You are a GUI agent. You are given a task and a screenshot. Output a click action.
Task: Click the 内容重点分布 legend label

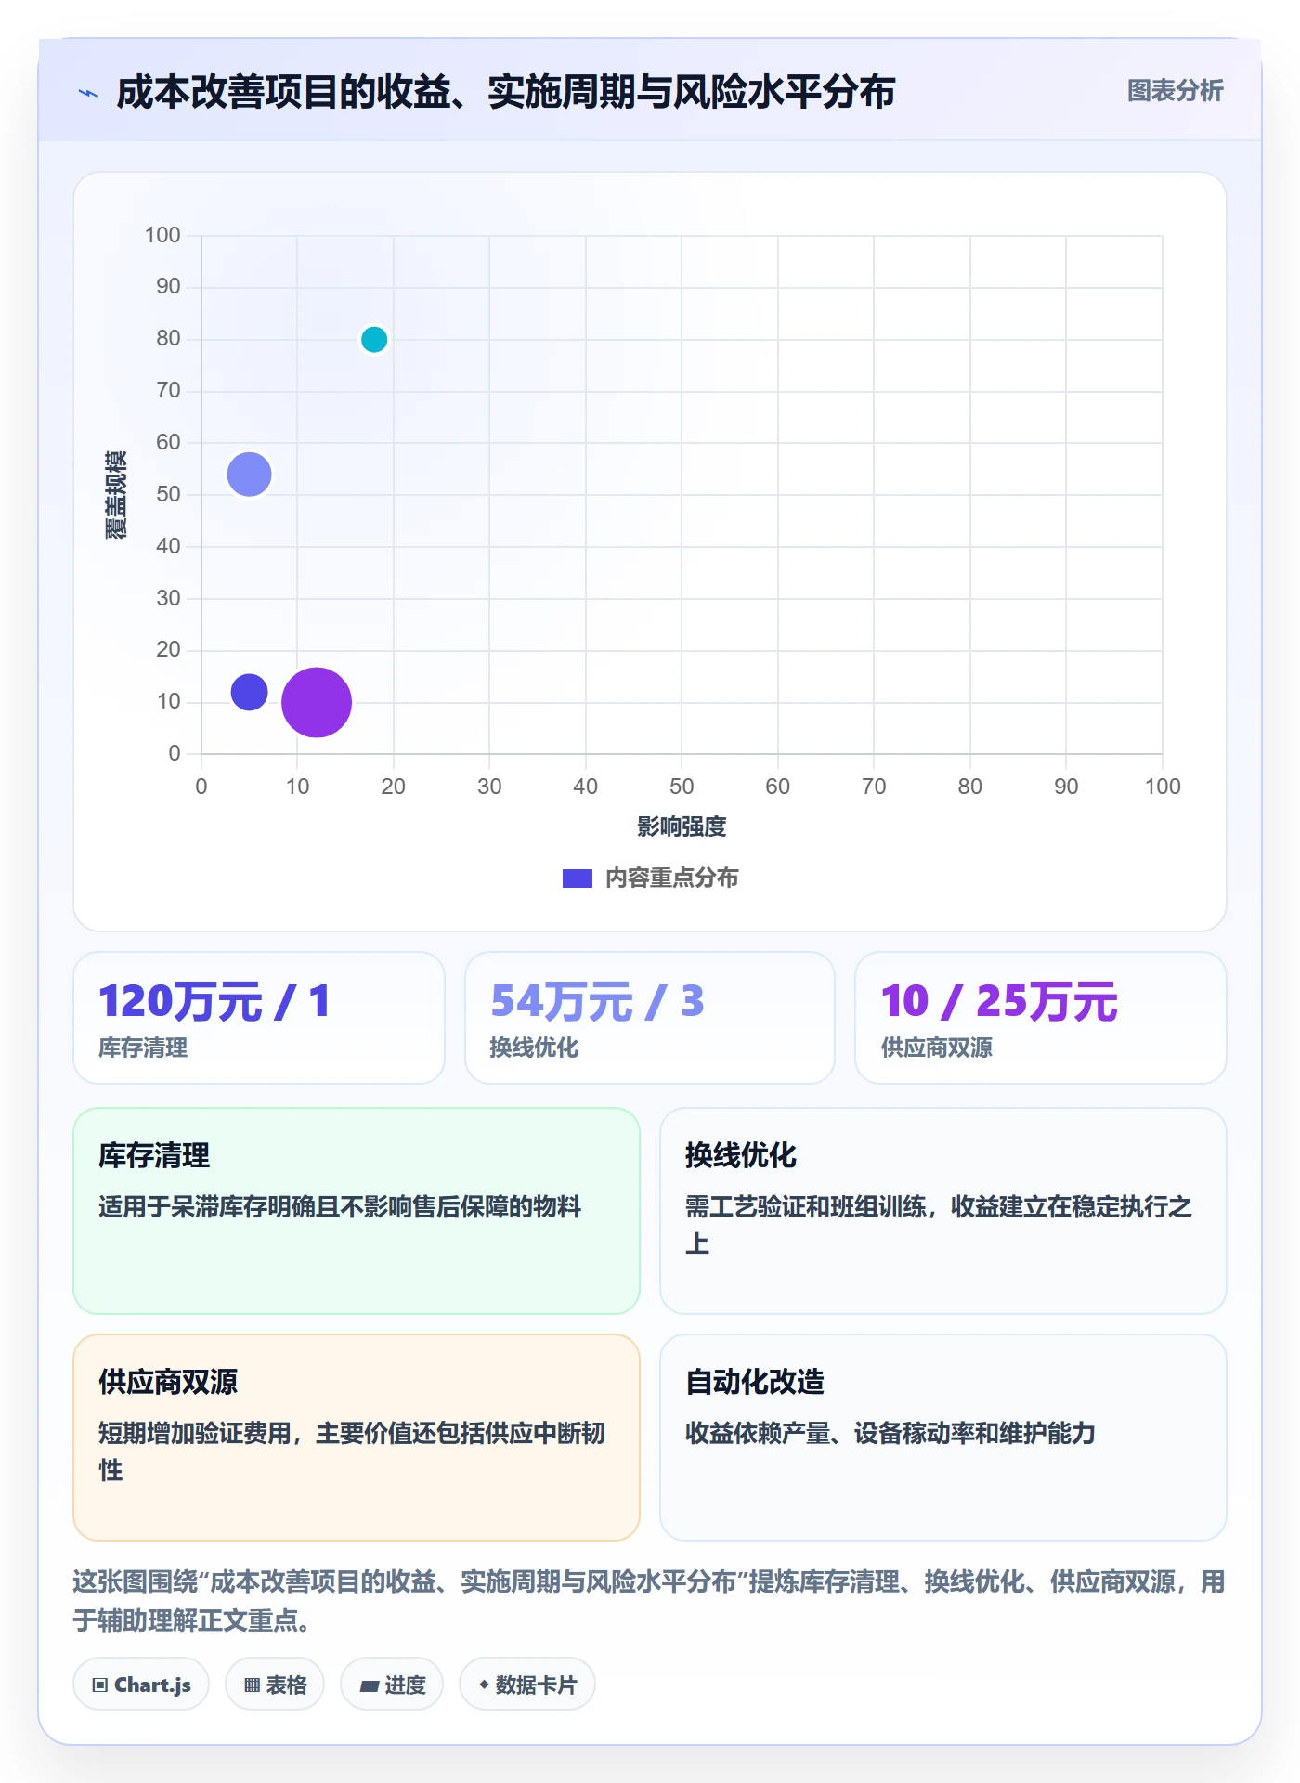(671, 878)
